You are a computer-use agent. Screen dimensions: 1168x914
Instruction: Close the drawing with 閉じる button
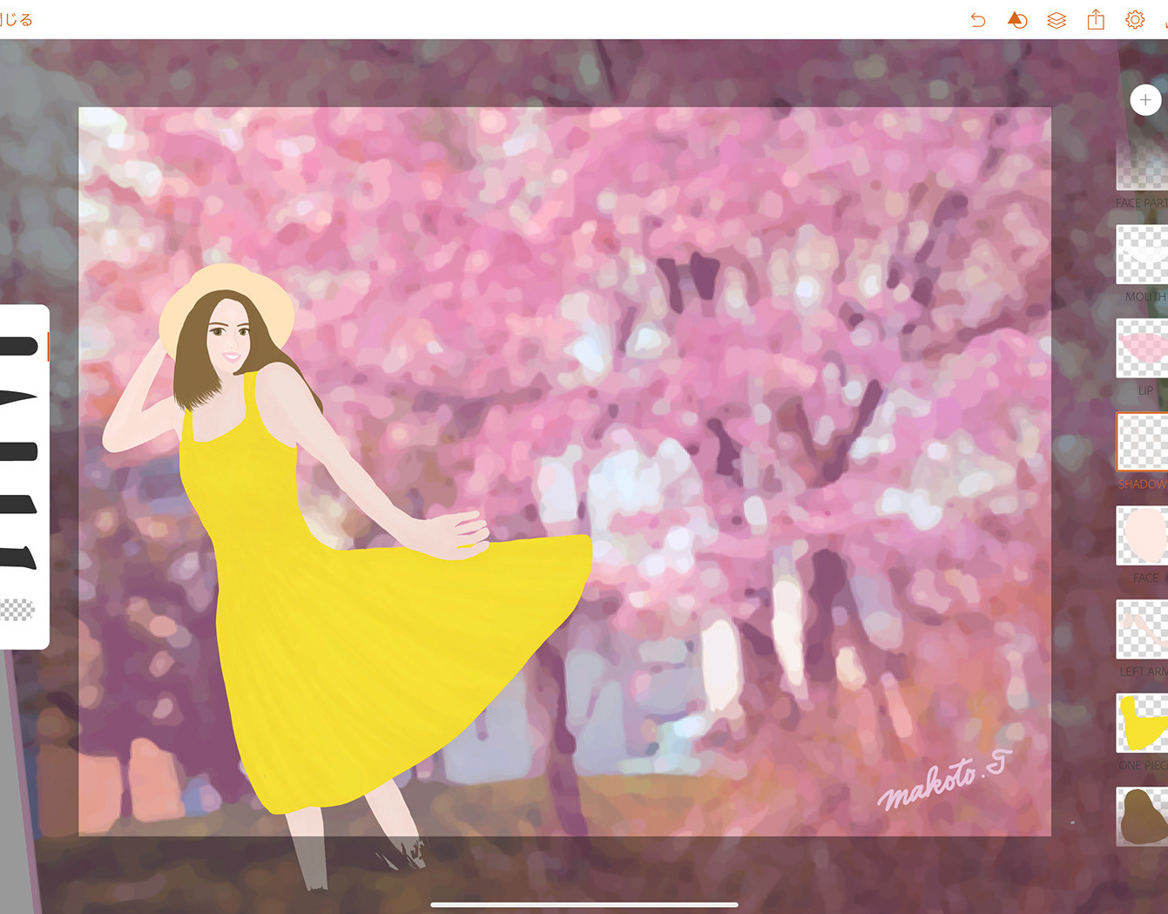click(x=16, y=19)
